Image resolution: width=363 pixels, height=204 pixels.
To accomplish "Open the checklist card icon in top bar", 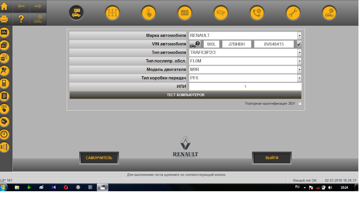I will (185, 13).
